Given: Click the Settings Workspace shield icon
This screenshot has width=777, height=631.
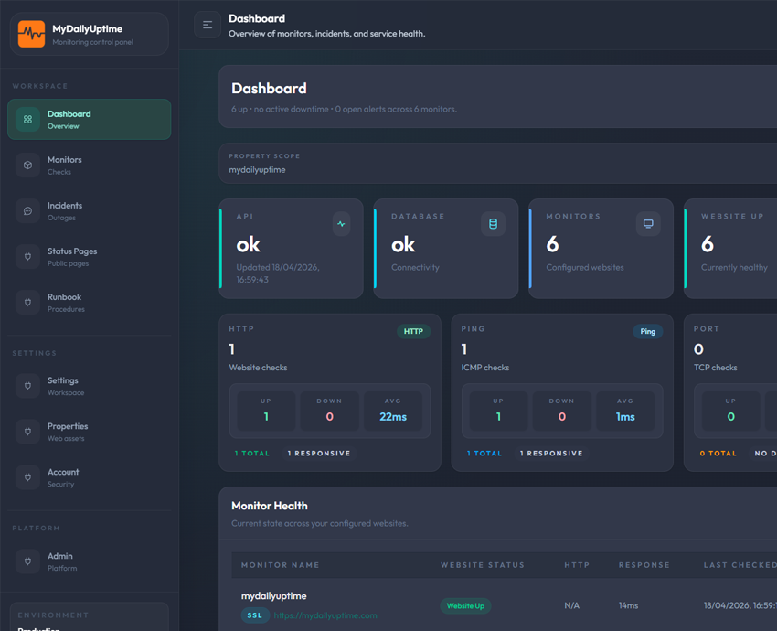Looking at the screenshot, I should (x=27, y=386).
